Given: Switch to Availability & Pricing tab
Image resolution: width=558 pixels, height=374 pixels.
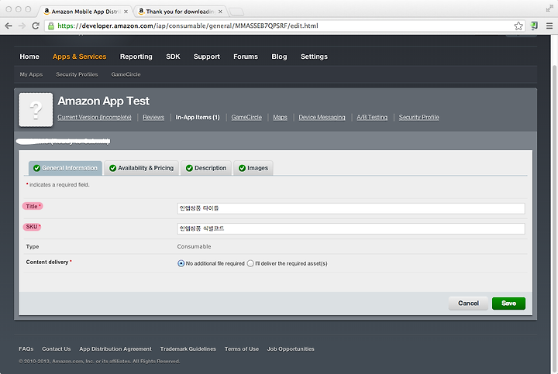Looking at the screenshot, I should (141, 168).
